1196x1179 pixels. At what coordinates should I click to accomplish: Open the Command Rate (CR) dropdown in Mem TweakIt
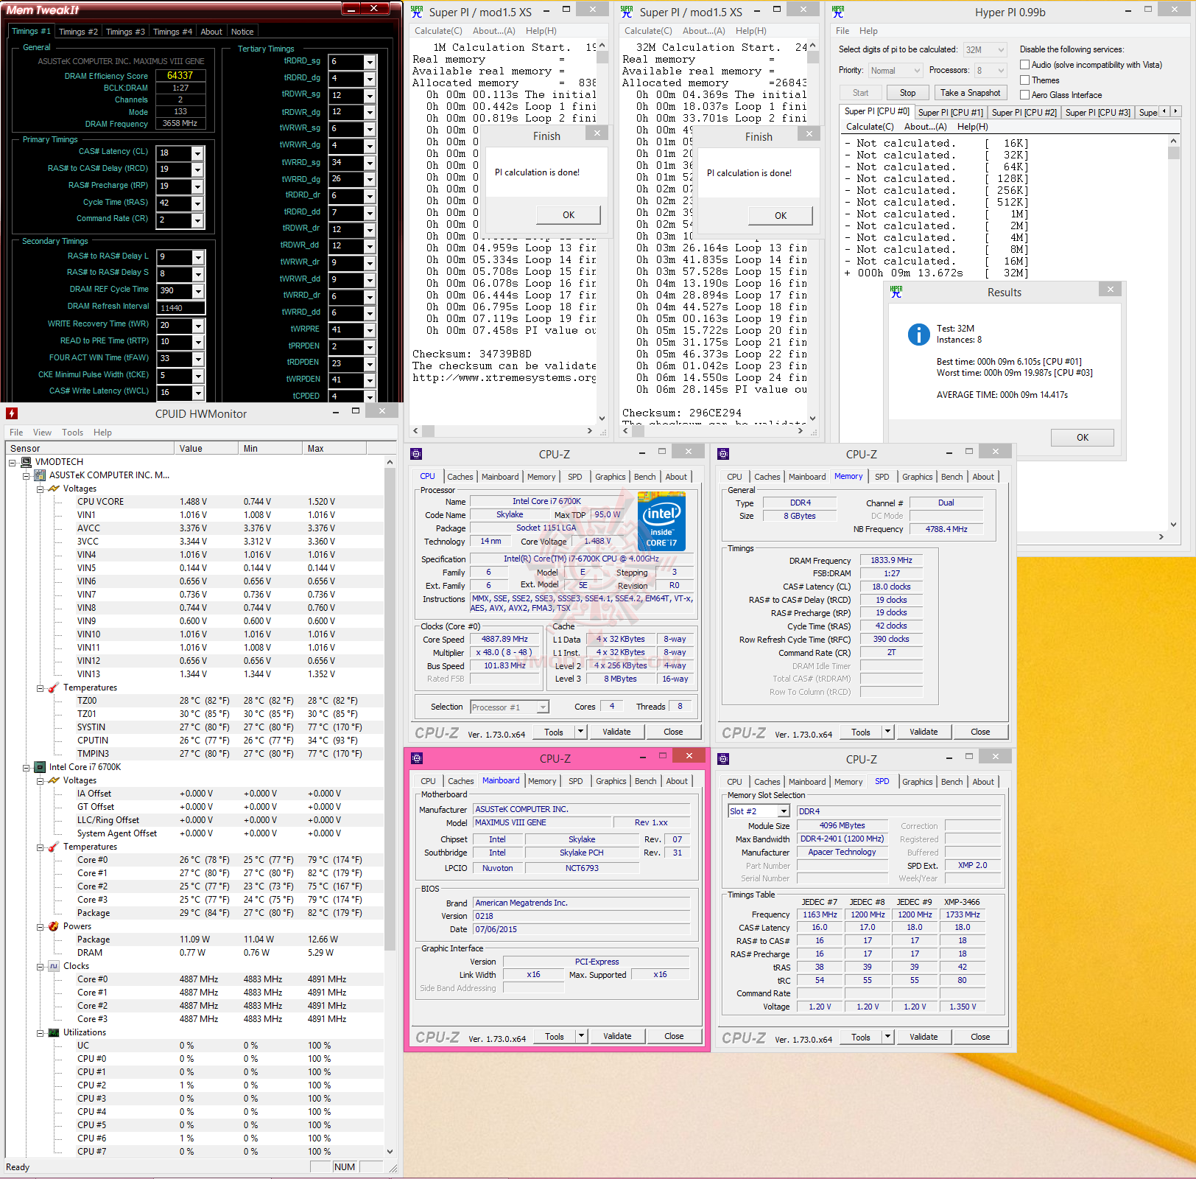tap(197, 220)
